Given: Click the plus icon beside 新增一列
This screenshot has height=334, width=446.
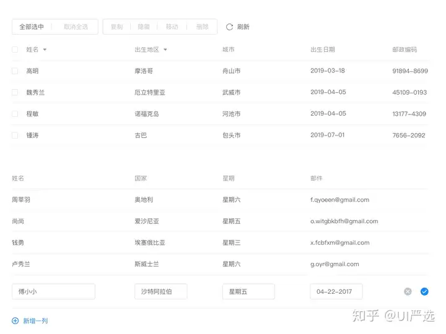Looking at the screenshot, I should [15, 320].
